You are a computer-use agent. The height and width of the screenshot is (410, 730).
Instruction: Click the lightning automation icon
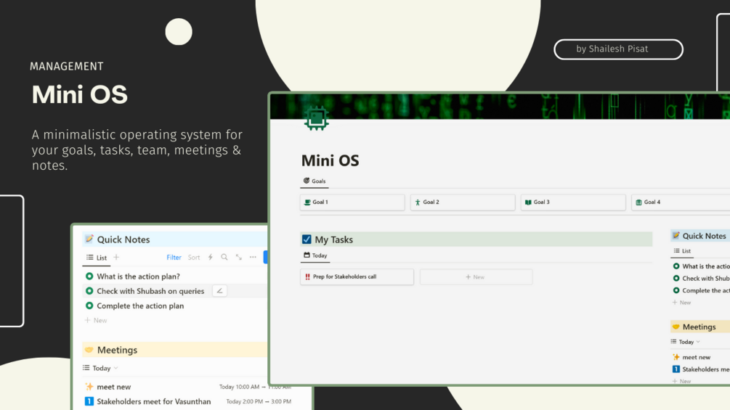click(x=211, y=257)
